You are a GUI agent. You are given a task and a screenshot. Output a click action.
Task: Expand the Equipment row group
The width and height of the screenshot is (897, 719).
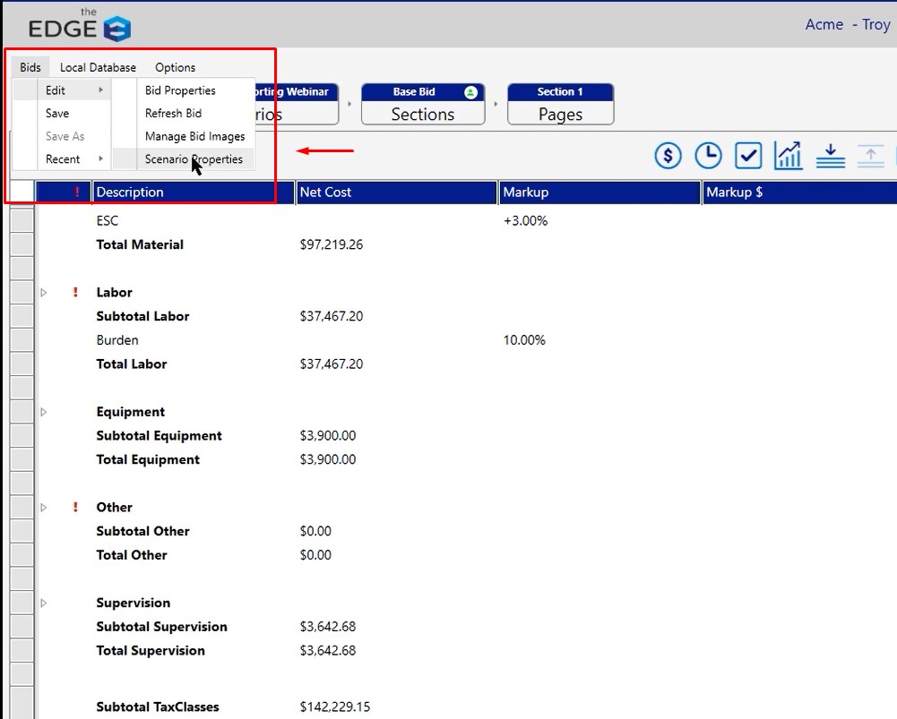tap(43, 412)
